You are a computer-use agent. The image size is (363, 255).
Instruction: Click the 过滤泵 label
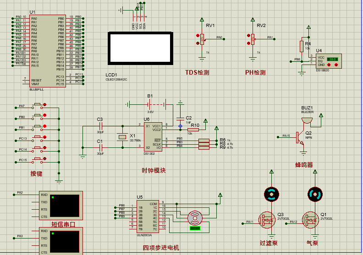pos(269,243)
